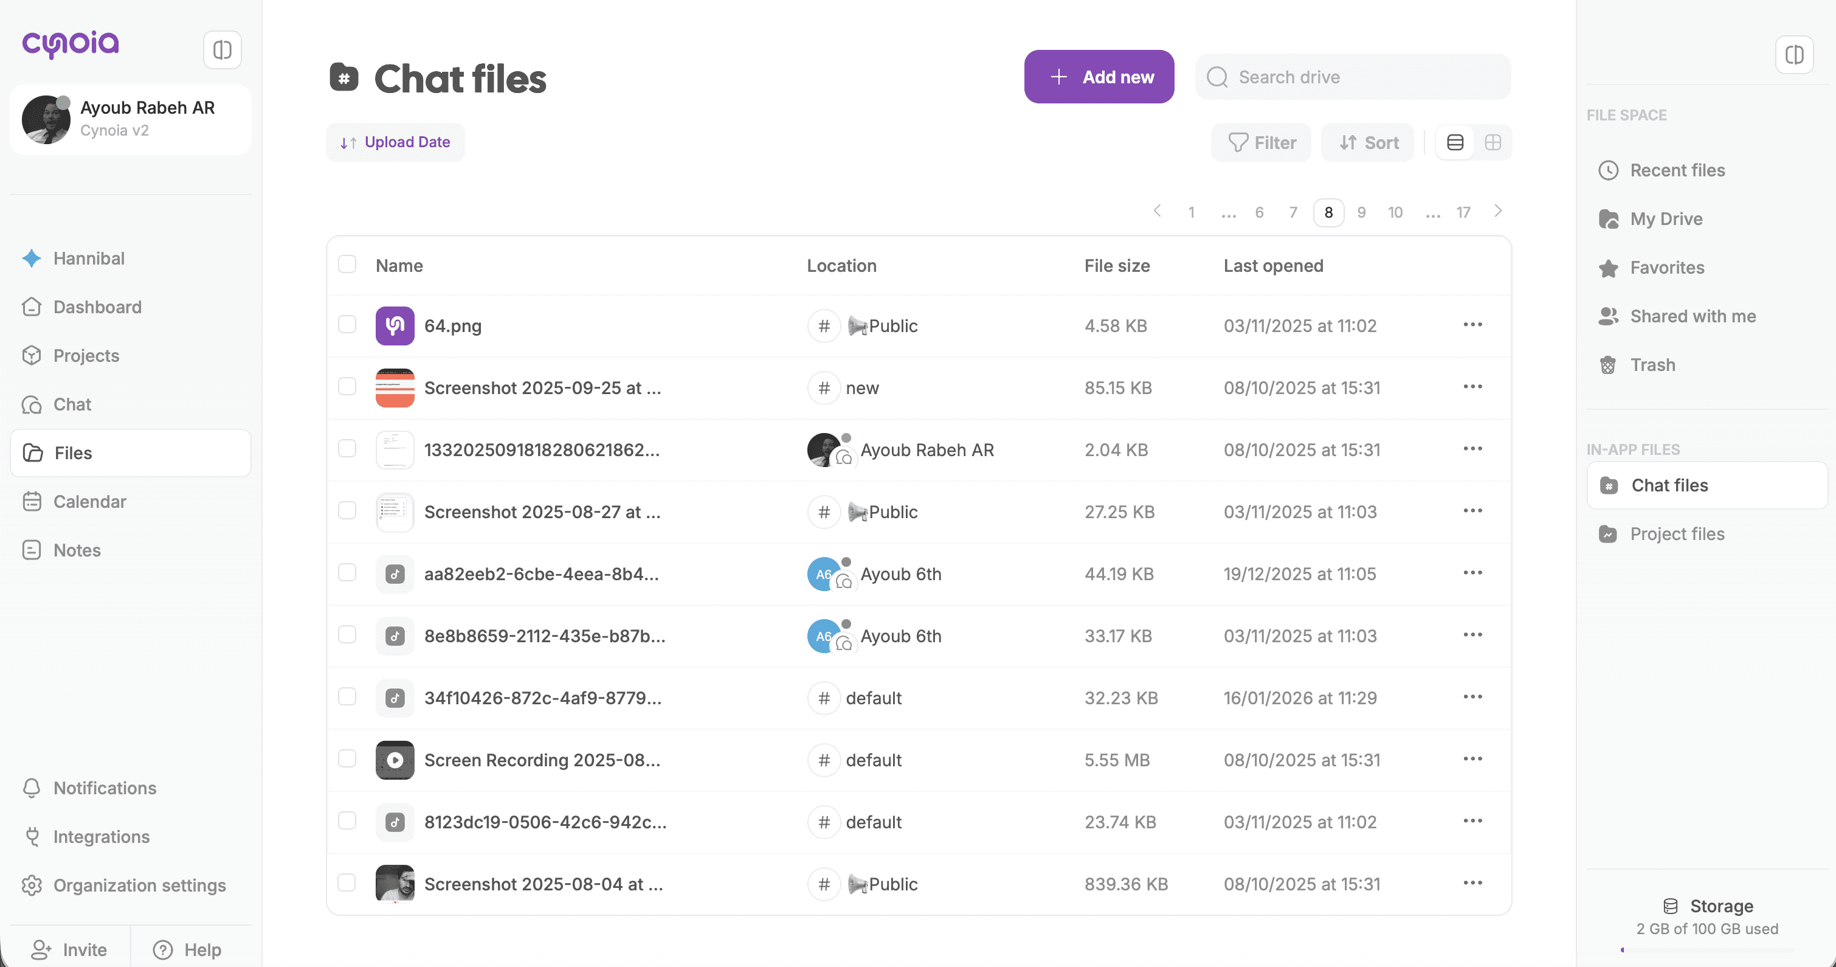
Task: Switch to list view layout icon
Action: click(1455, 143)
